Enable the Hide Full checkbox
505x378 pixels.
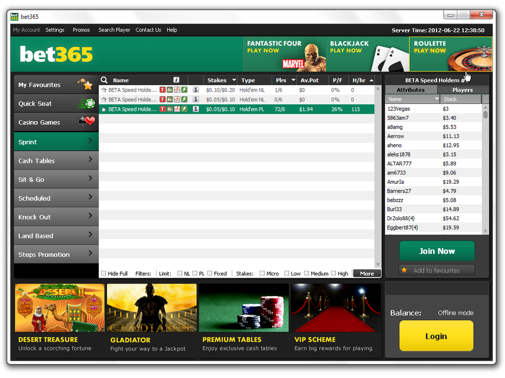pos(104,274)
